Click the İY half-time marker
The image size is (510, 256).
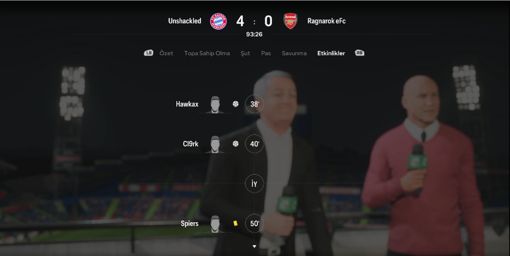pos(255,184)
